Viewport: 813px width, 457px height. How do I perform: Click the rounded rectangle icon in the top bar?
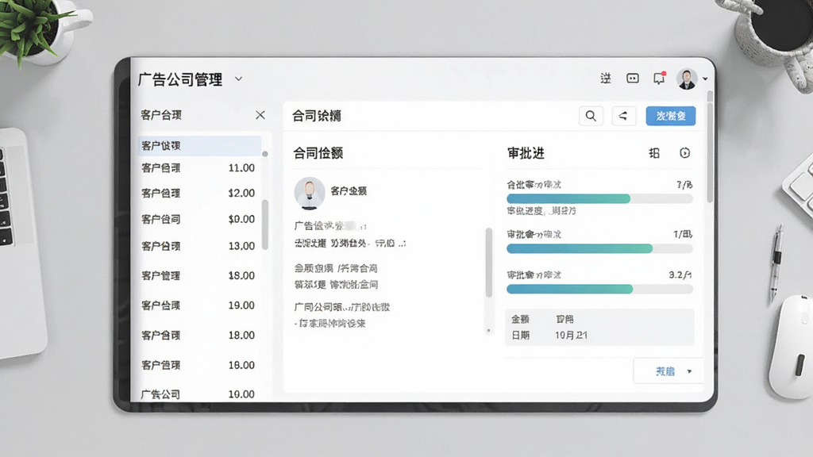(x=633, y=79)
